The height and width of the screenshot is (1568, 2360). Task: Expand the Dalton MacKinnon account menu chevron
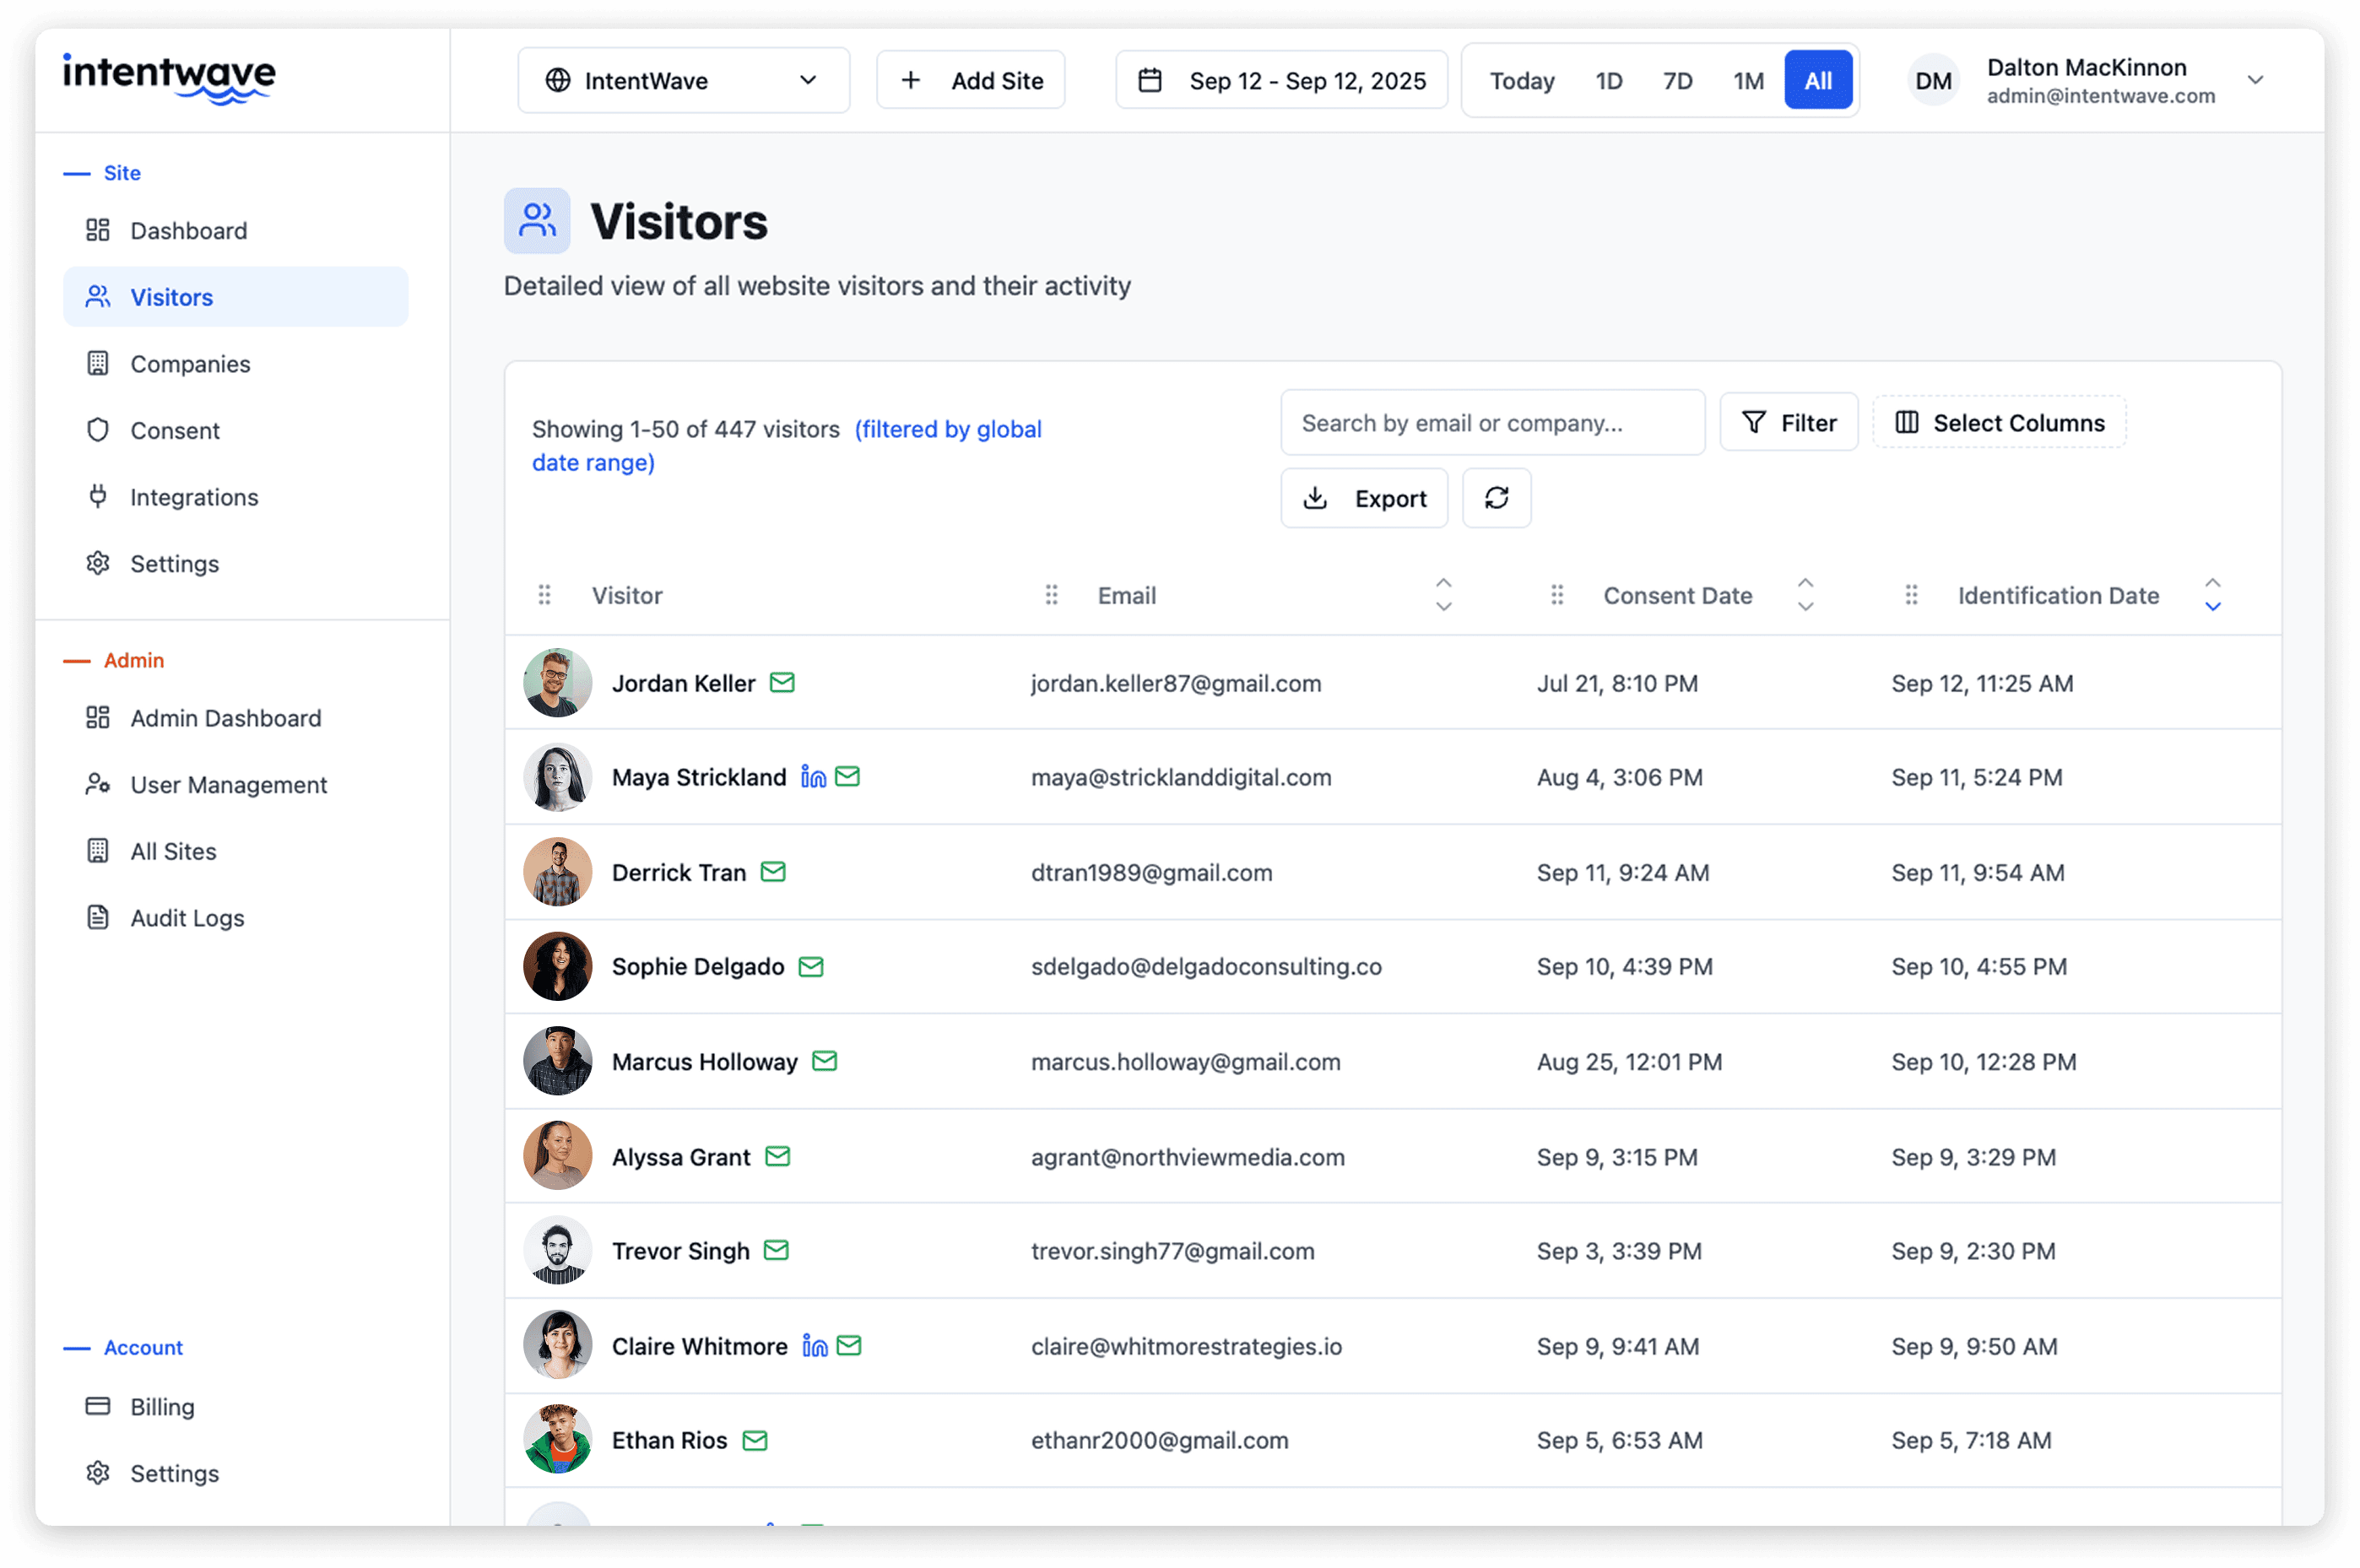coord(2256,80)
